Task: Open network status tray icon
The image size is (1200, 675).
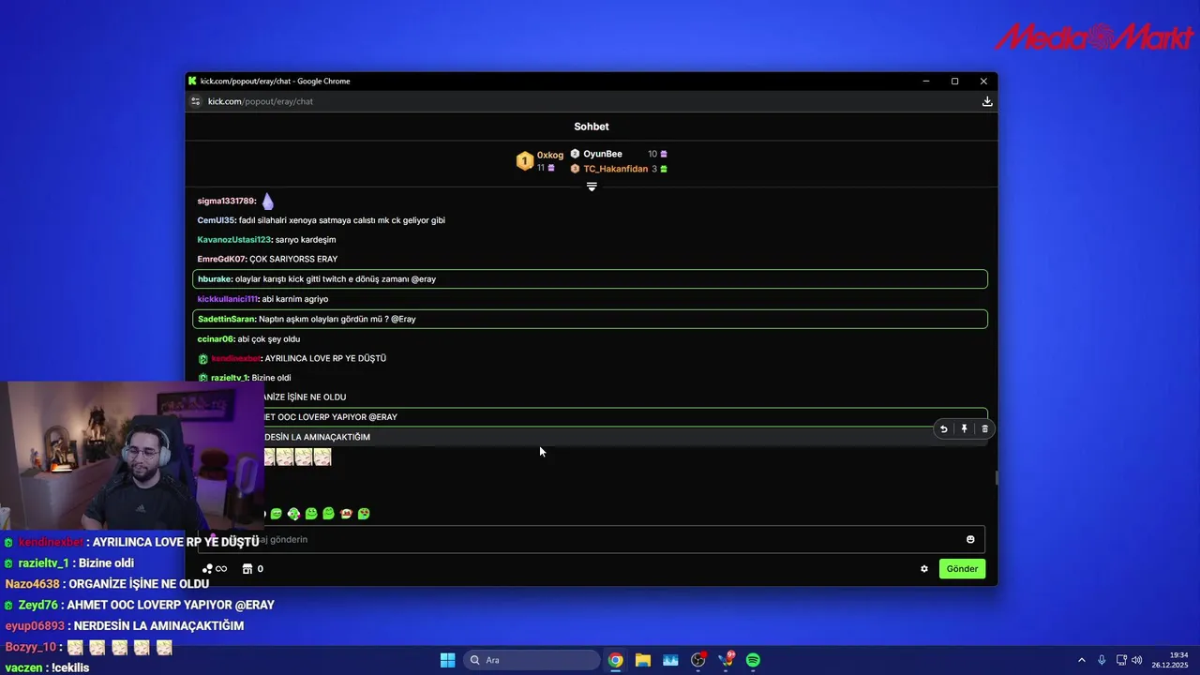Action: click(1120, 660)
